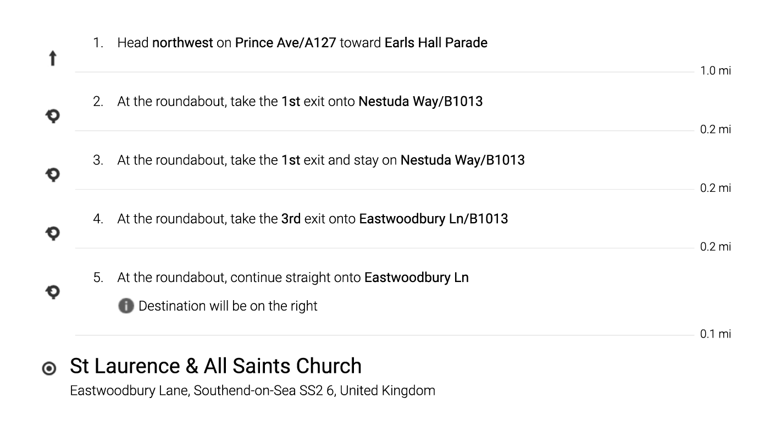770x442 pixels.
Task: Click the '0.1 mi' distance for the final step
Action: 715,334
